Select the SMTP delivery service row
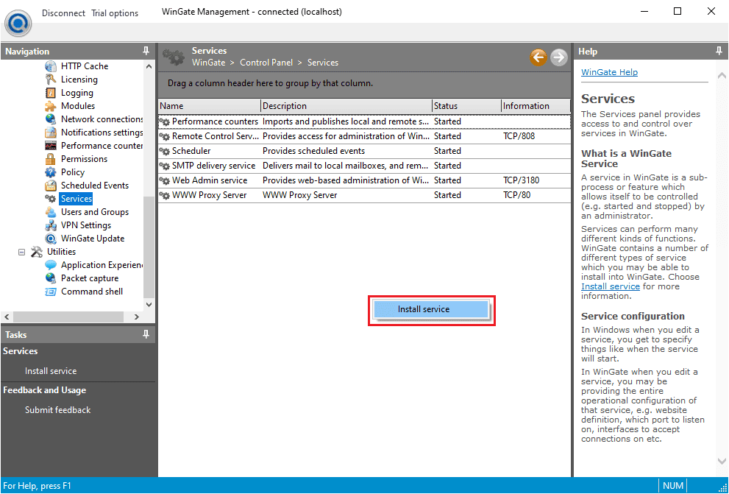 click(364, 166)
